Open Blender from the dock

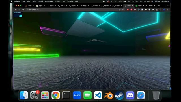109,95
